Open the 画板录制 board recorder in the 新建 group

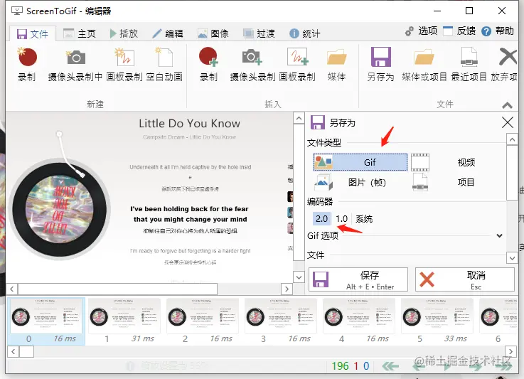pos(124,65)
